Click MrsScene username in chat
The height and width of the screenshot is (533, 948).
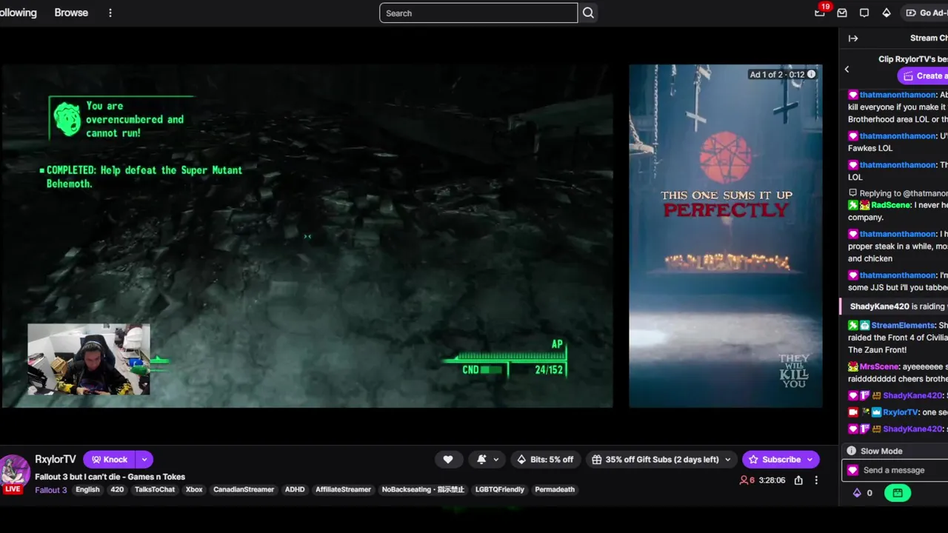[x=879, y=366]
